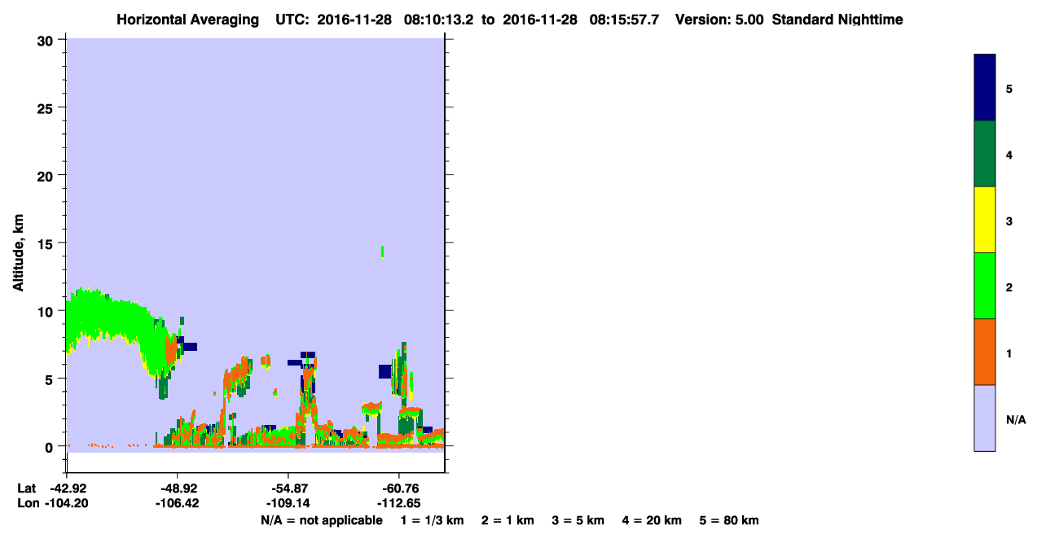
Task: Click the bright green colorbar segment labeled 2
Action: pos(985,286)
